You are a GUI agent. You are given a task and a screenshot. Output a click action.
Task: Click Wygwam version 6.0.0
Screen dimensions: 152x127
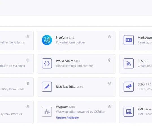(72, 107)
